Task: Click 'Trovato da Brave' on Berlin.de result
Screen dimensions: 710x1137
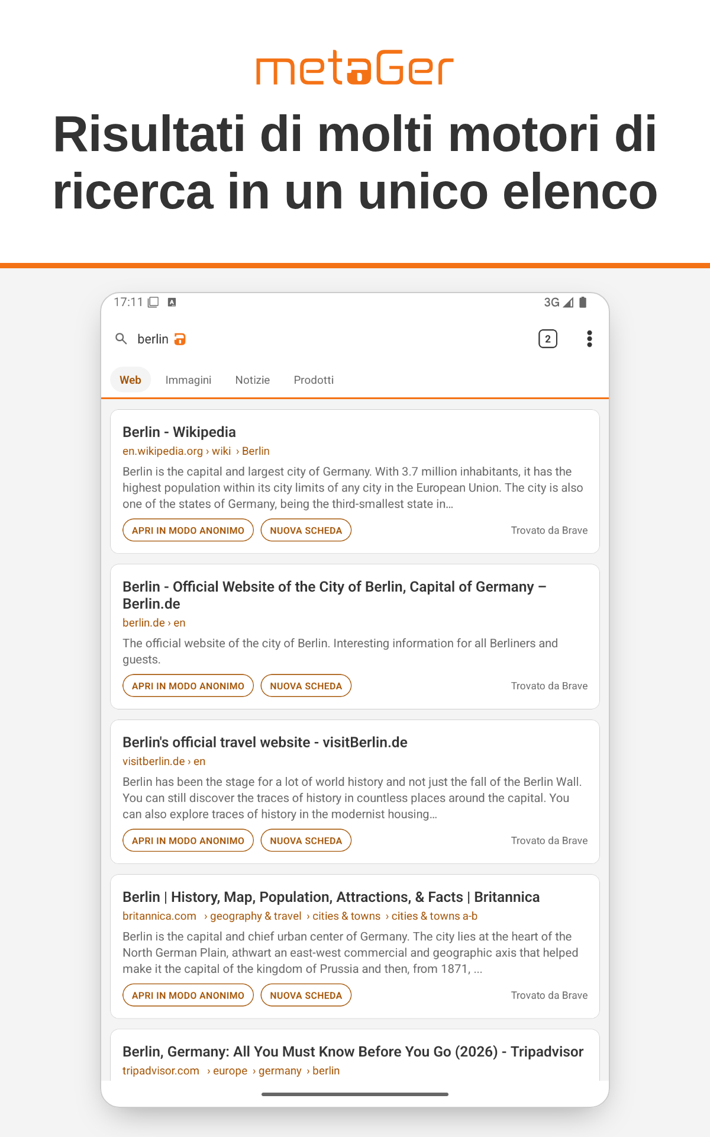Action: 549,686
